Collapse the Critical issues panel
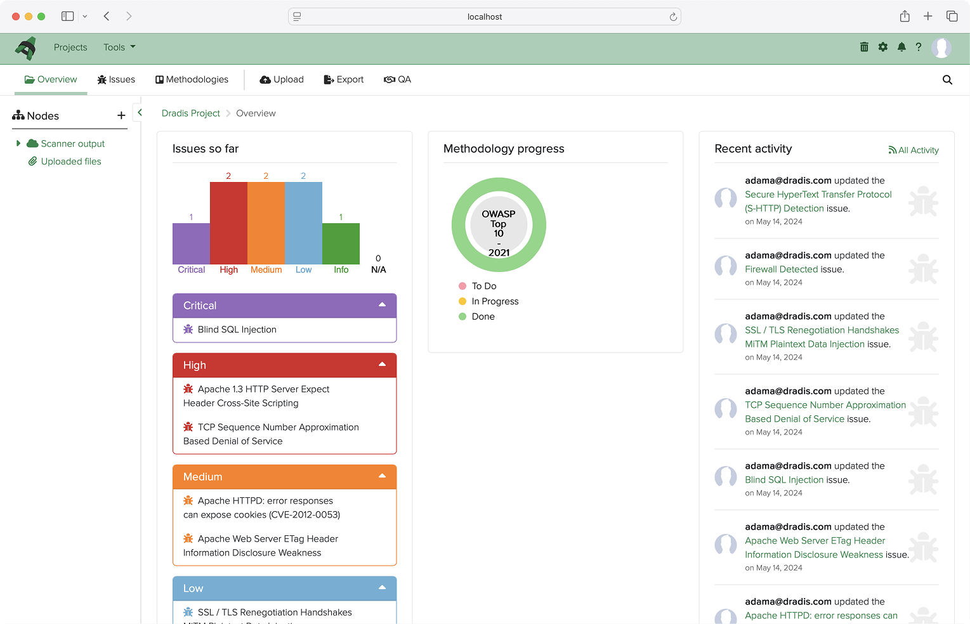This screenshot has height=624, width=970. [x=382, y=305]
